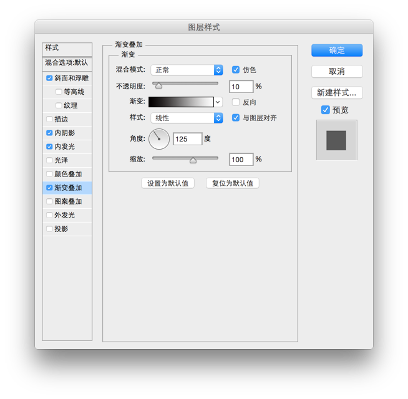Viewport: 408px width, 399px height.
Task: Toggle the 斜面和浮雕 checkbox
Action: 49,78
